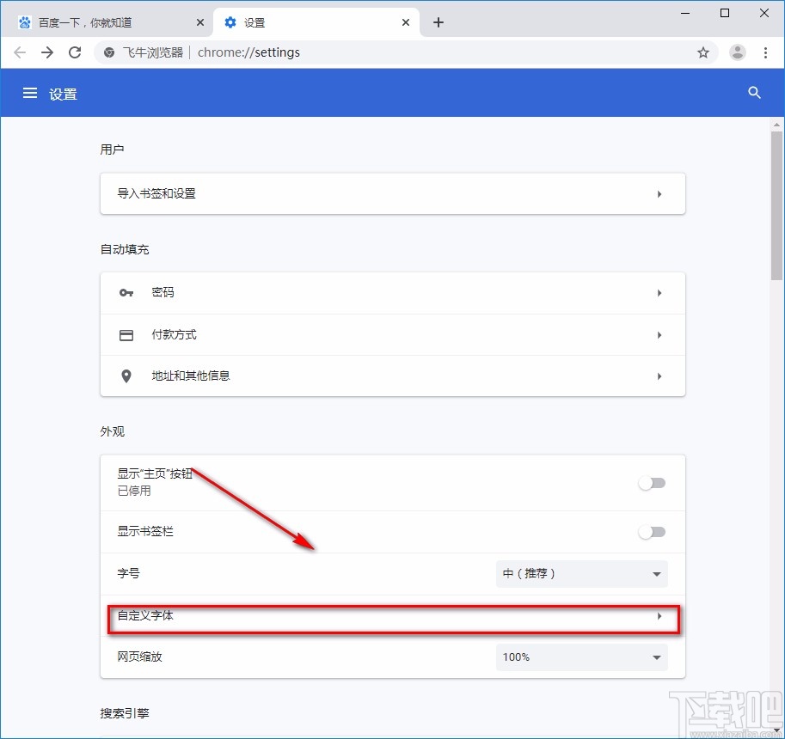The width and height of the screenshot is (785, 739).
Task: Click inside the chrome://settings address bar
Action: [344, 52]
